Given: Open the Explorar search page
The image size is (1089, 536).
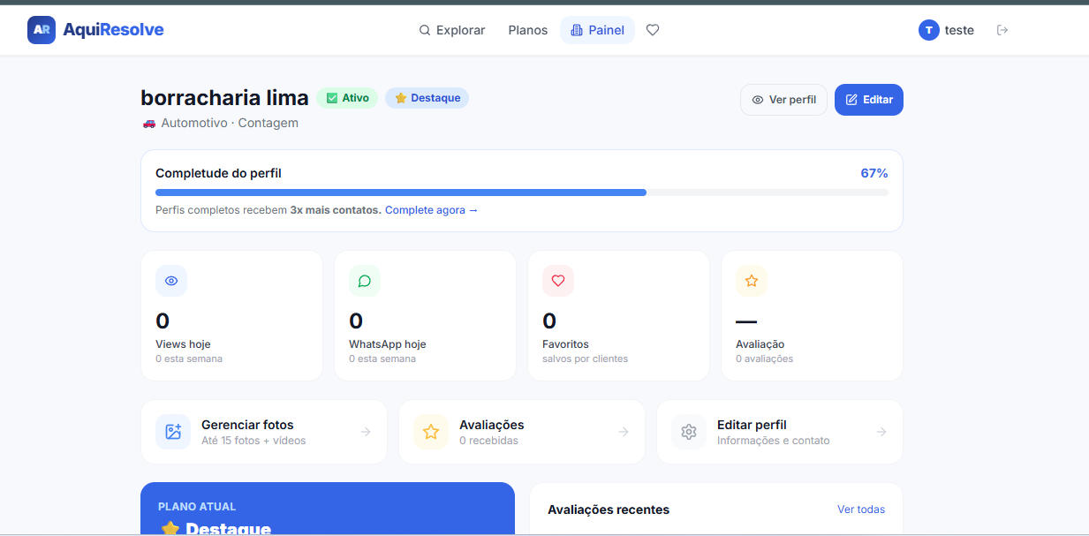Looking at the screenshot, I should pos(452,30).
